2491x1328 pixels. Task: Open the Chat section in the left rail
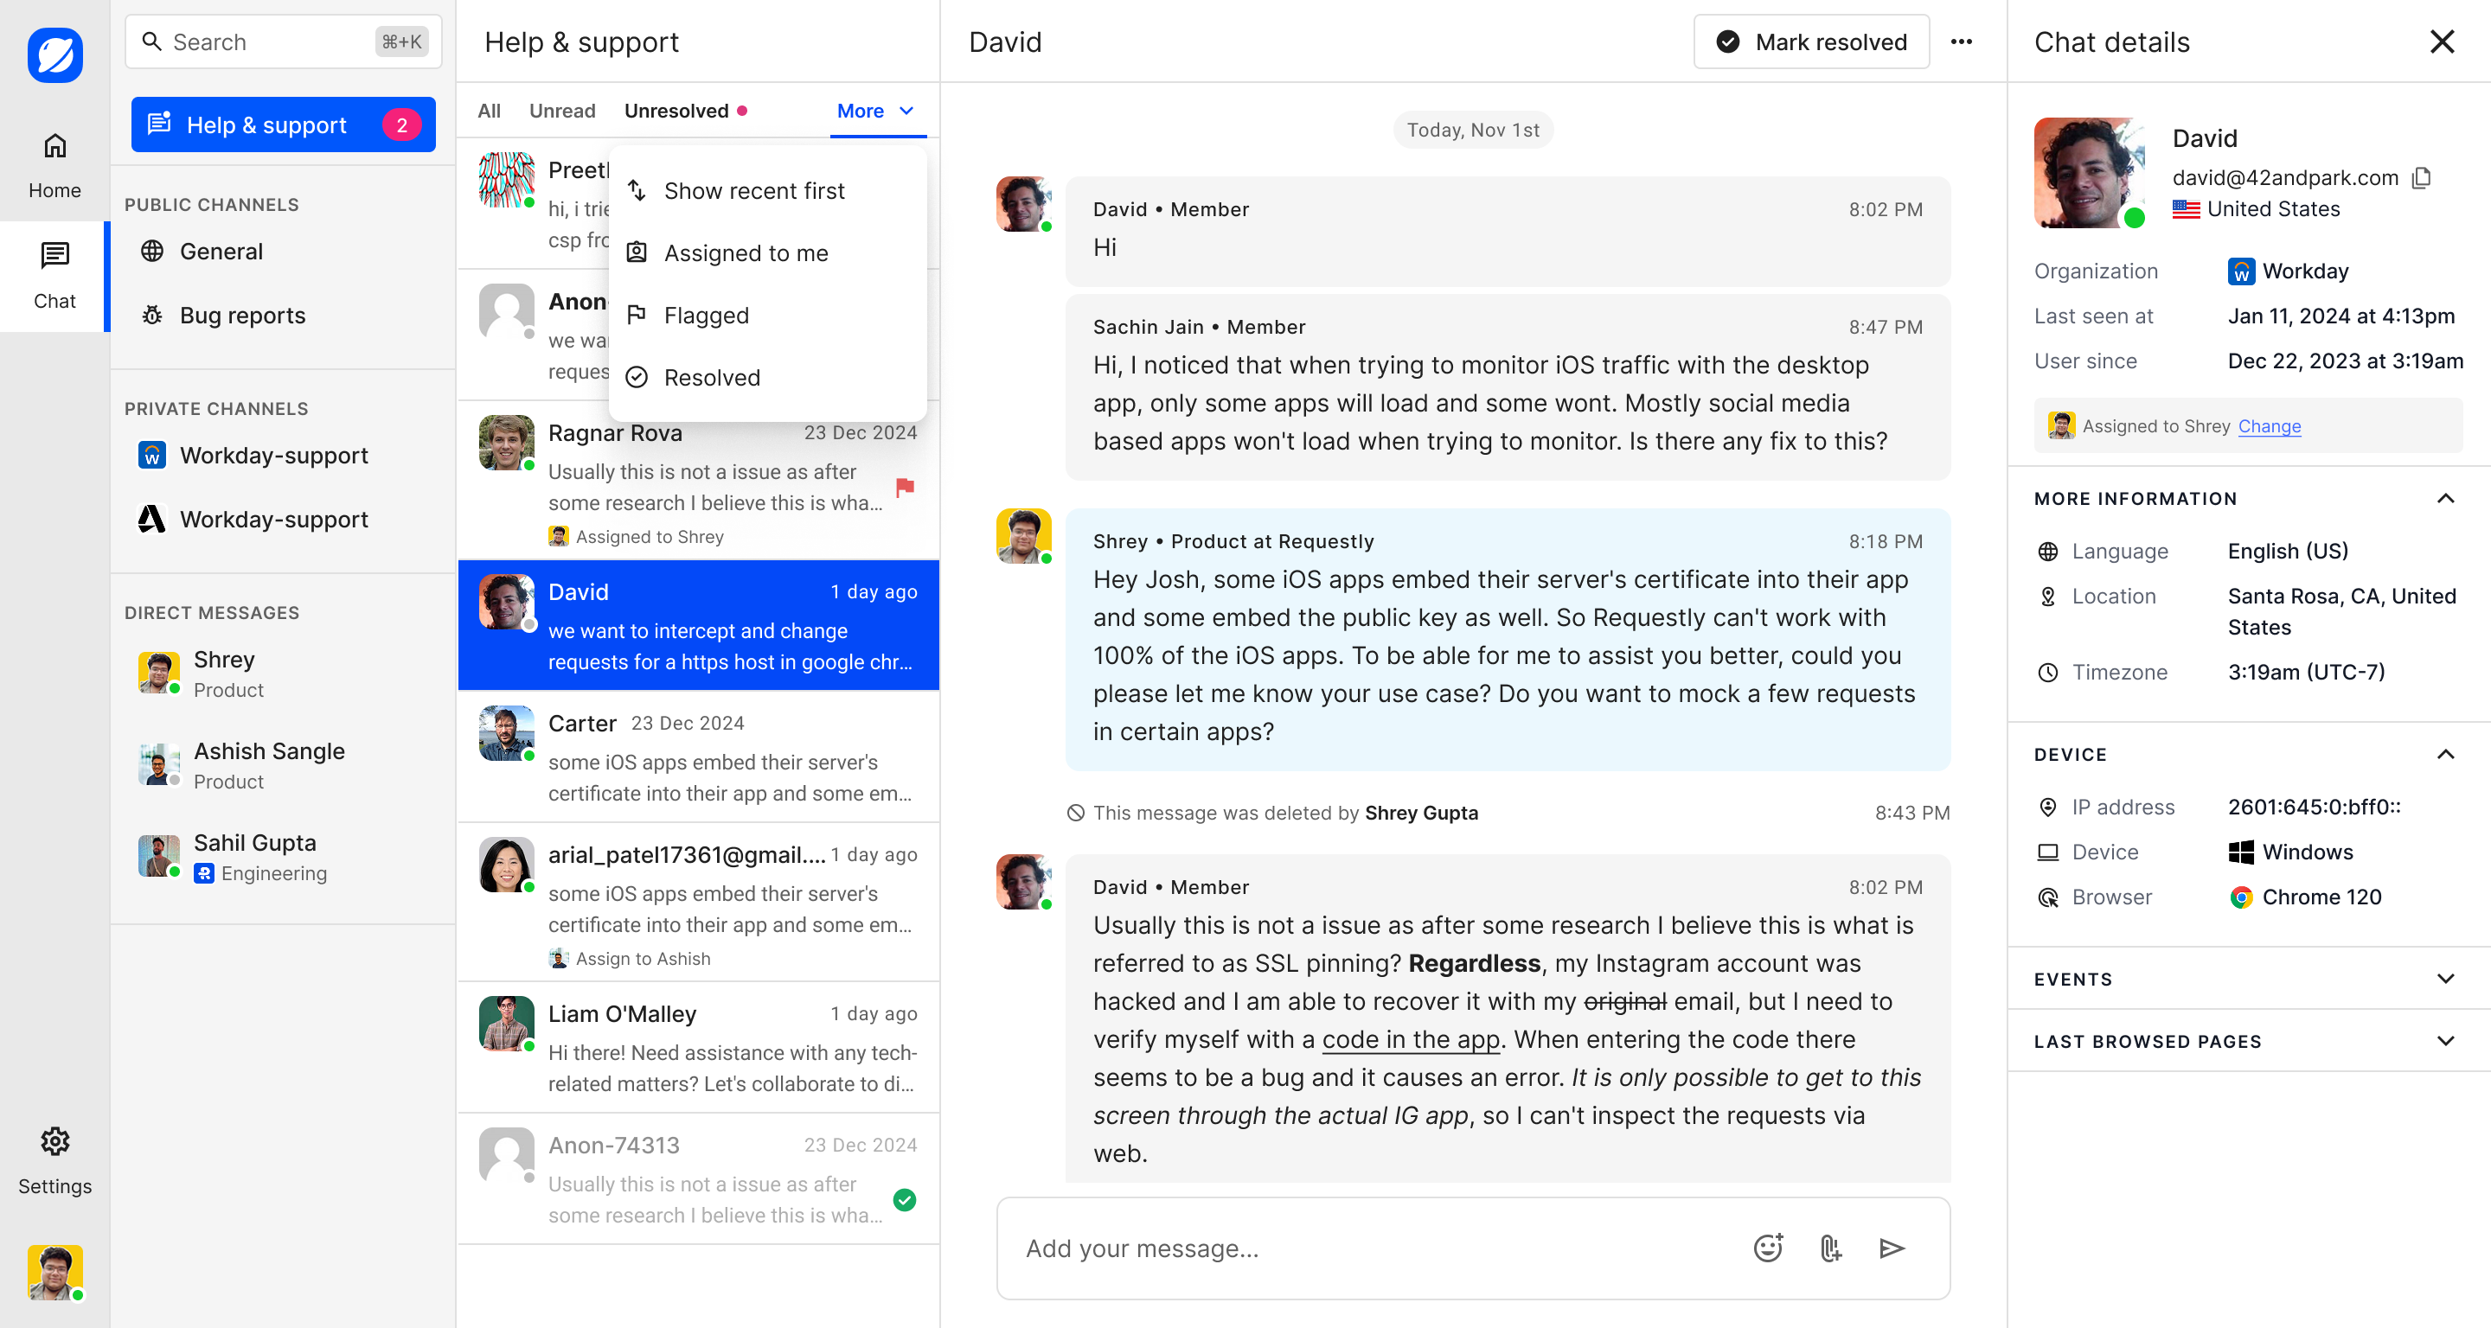[55, 277]
